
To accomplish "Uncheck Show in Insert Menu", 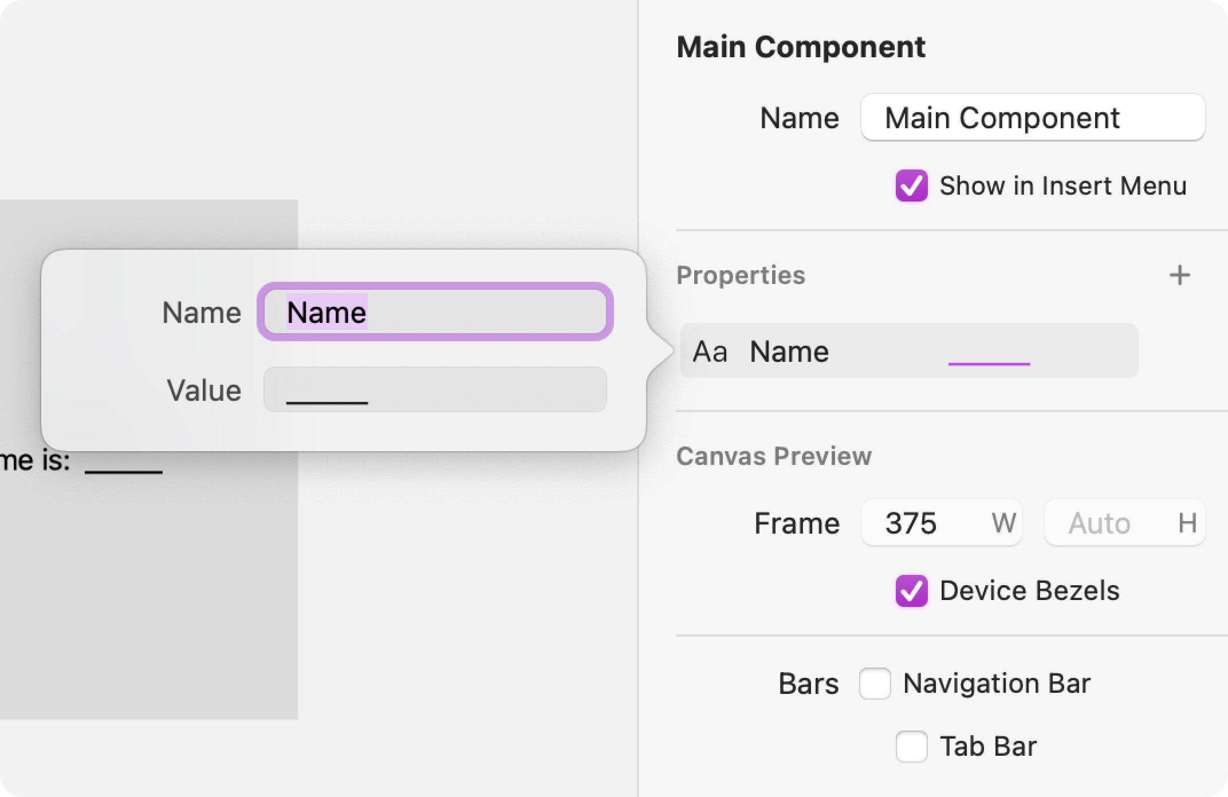I will [911, 186].
